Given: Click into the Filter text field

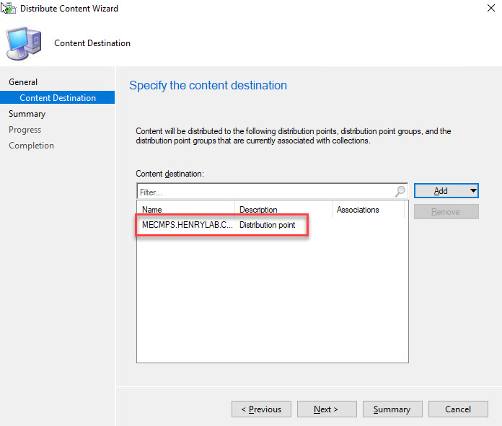Looking at the screenshot, I should coord(263,192).
